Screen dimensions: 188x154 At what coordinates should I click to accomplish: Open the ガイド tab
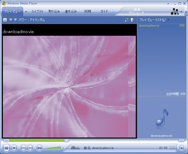[x=104, y=11]
